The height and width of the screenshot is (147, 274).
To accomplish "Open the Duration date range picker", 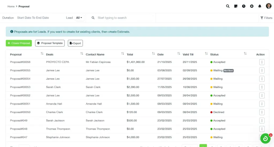I will pyautogui.click(x=33, y=18).
